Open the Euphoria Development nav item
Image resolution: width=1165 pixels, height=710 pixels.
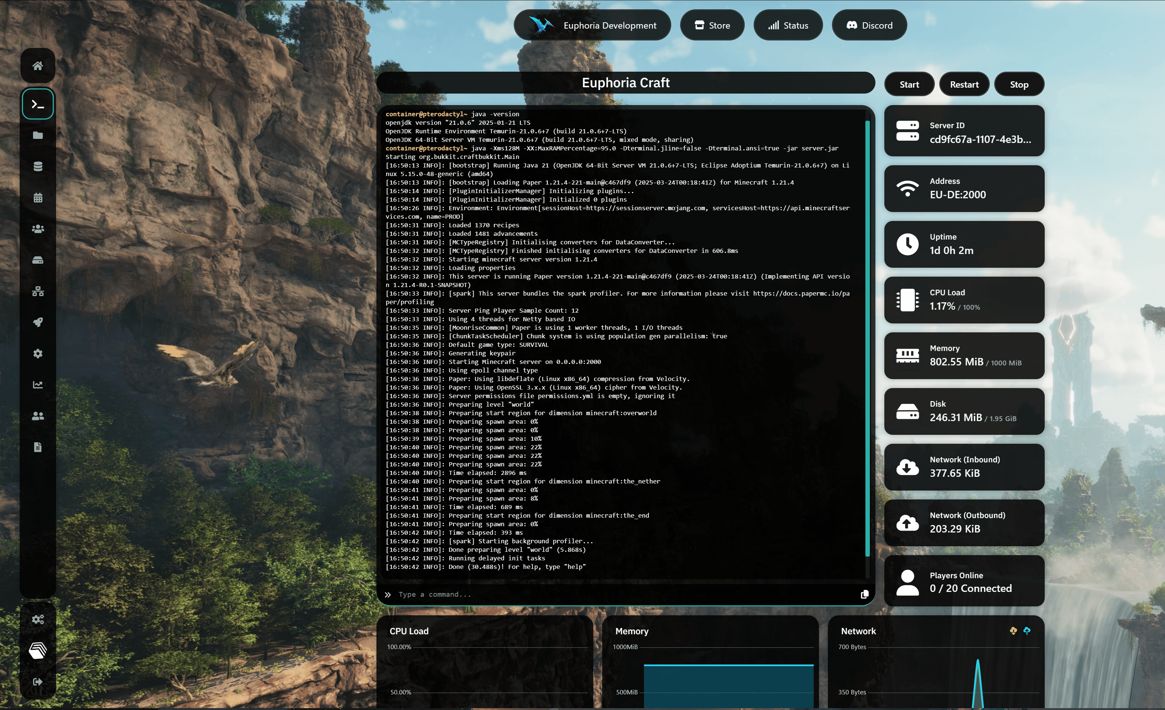click(592, 25)
